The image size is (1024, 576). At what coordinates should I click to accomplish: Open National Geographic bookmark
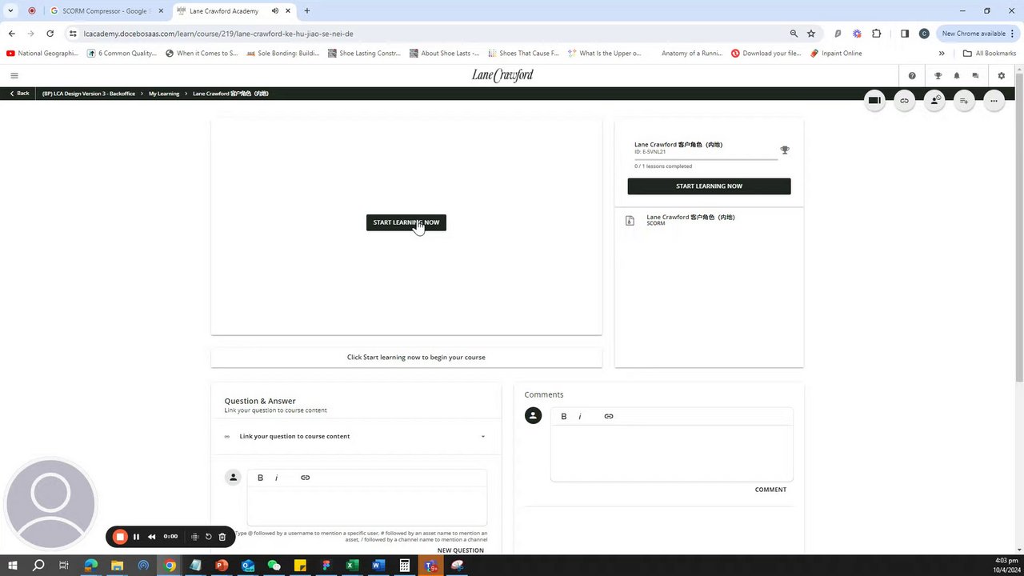click(42, 54)
